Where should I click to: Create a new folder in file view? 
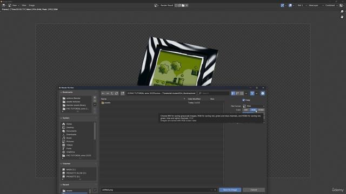(123, 93)
